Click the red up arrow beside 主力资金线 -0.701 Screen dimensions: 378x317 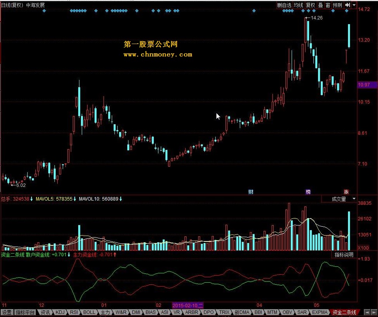[x=115, y=255]
